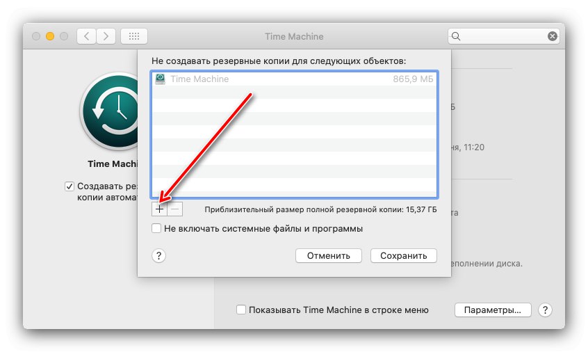
Task: Click the Time Machine drive icon in list
Action: (160, 79)
